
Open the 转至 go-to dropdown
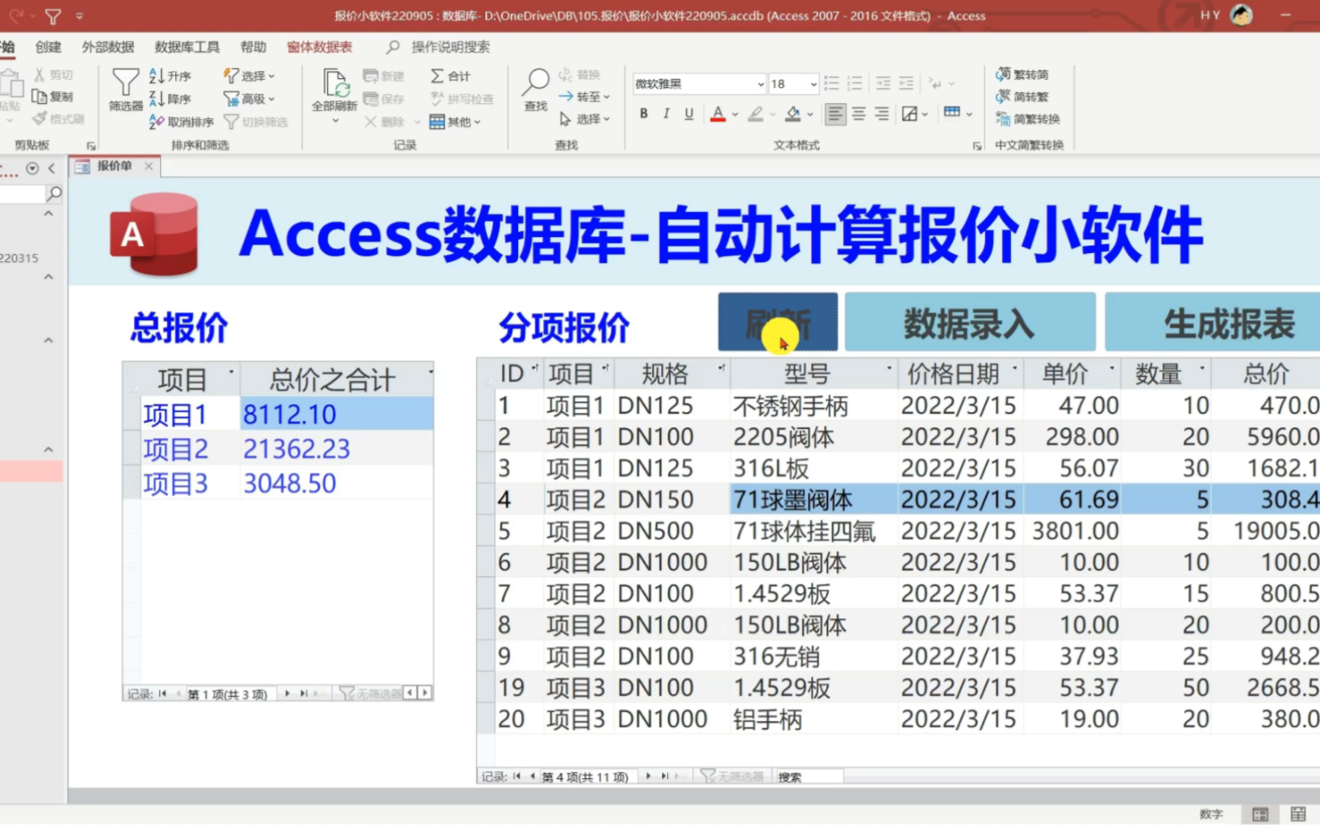click(584, 97)
